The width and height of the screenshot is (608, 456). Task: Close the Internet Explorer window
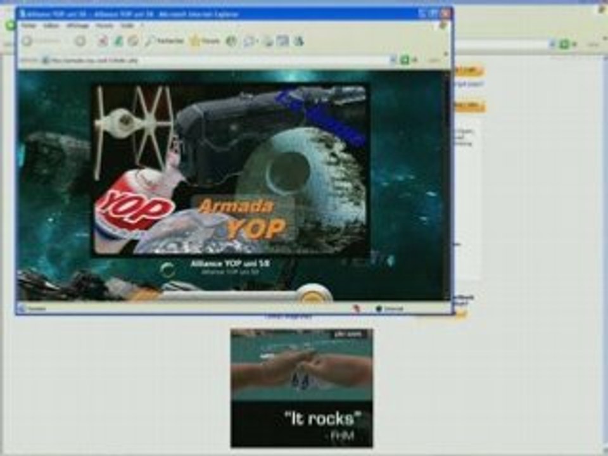445,14
